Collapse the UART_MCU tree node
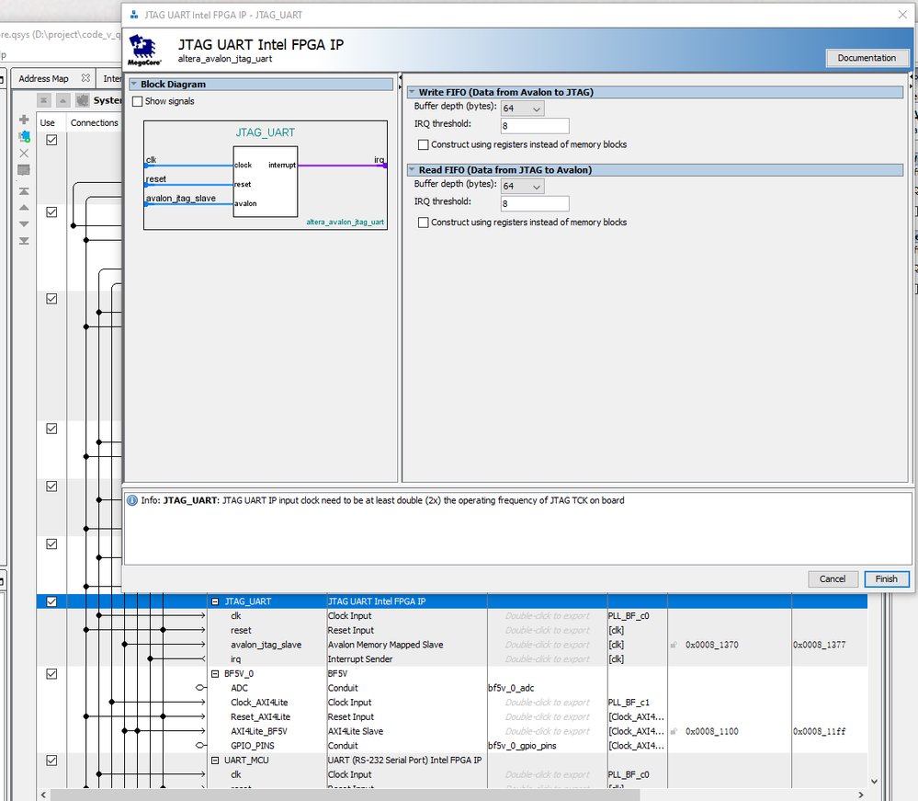The image size is (918, 801). (x=215, y=760)
